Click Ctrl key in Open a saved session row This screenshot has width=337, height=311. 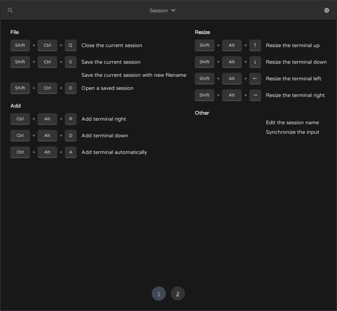[x=47, y=88]
